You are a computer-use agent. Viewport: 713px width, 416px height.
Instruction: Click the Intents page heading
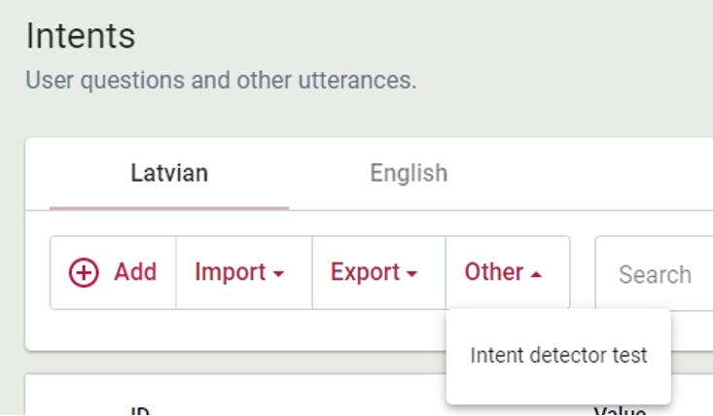[81, 37]
